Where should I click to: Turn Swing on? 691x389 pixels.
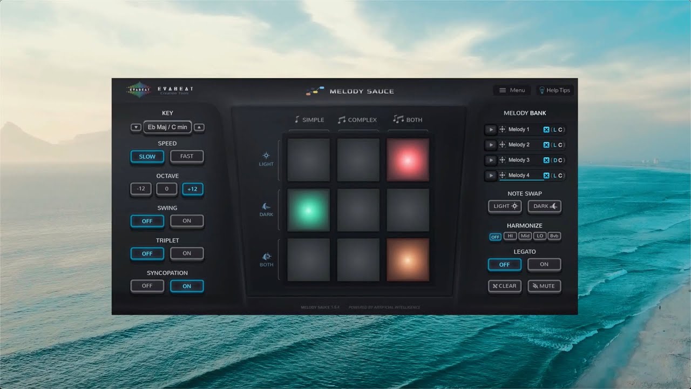(x=187, y=221)
